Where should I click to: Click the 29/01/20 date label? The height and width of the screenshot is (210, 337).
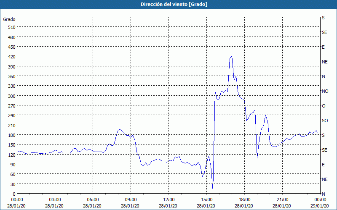point(320,206)
